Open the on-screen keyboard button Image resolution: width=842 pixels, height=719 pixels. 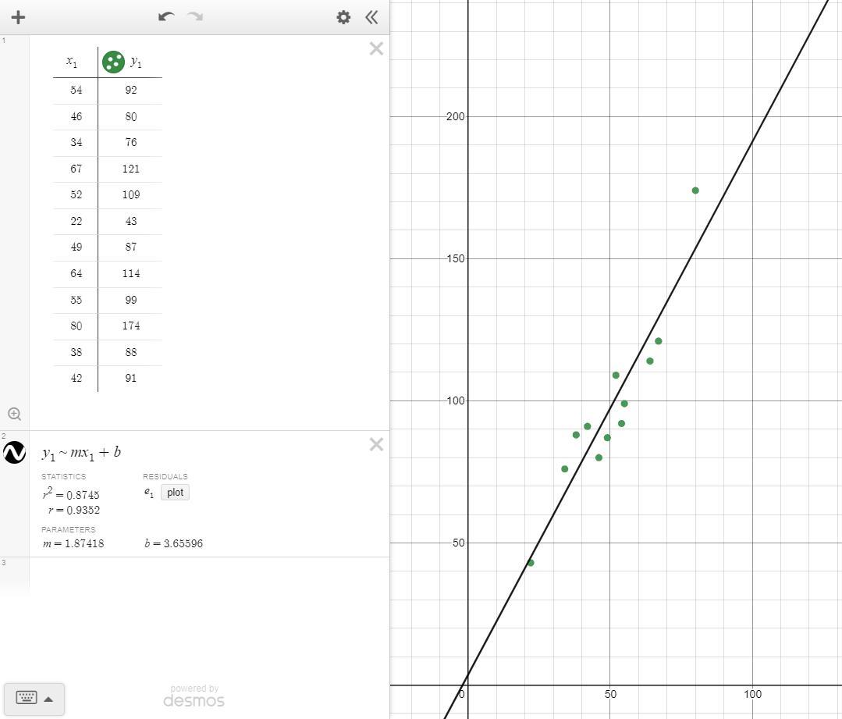tap(27, 698)
